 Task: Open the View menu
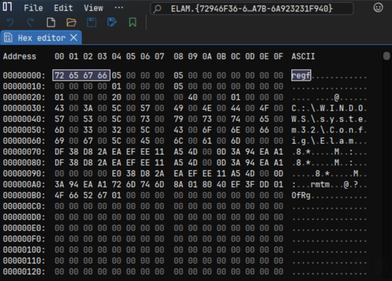point(93,8)
